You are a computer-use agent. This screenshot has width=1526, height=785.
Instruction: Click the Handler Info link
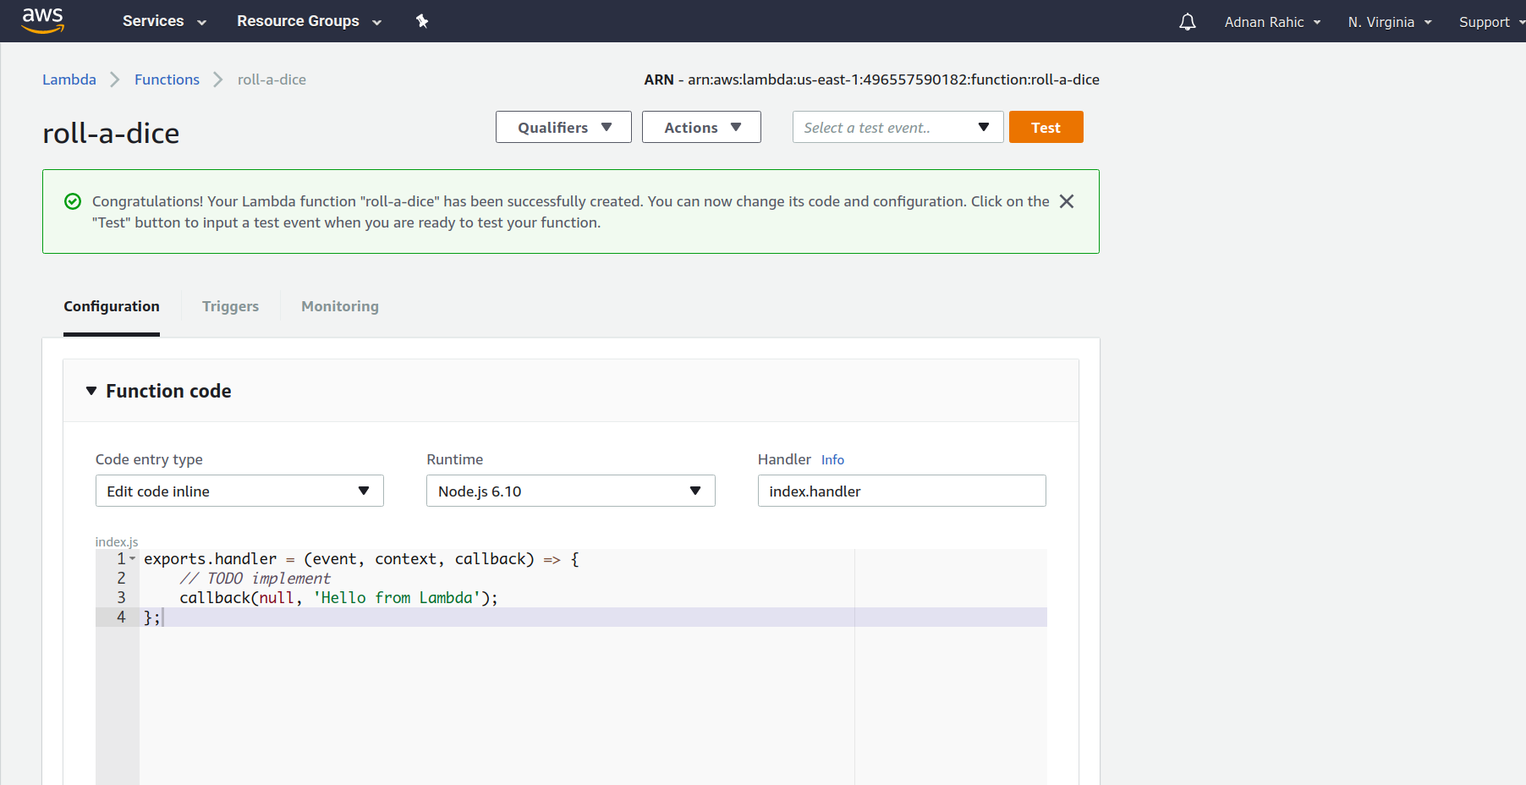(832, 459)
